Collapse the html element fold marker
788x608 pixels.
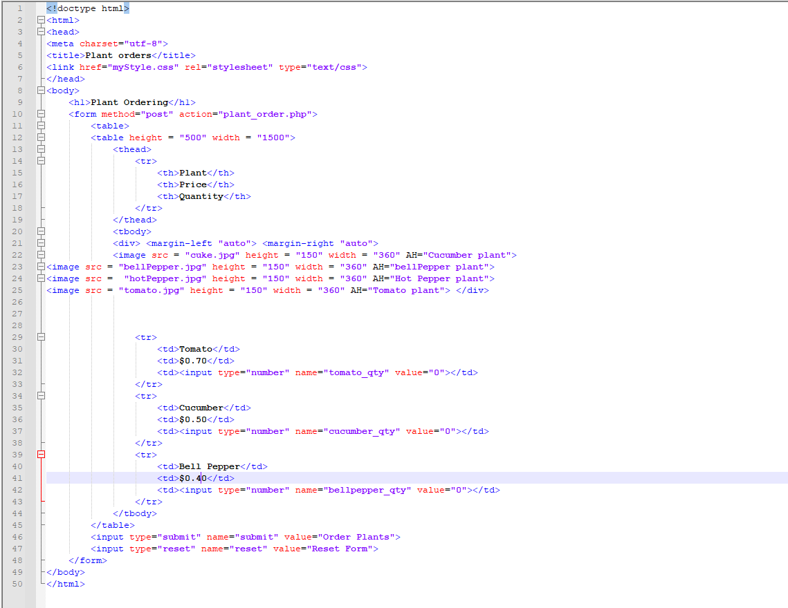(42, 20)
